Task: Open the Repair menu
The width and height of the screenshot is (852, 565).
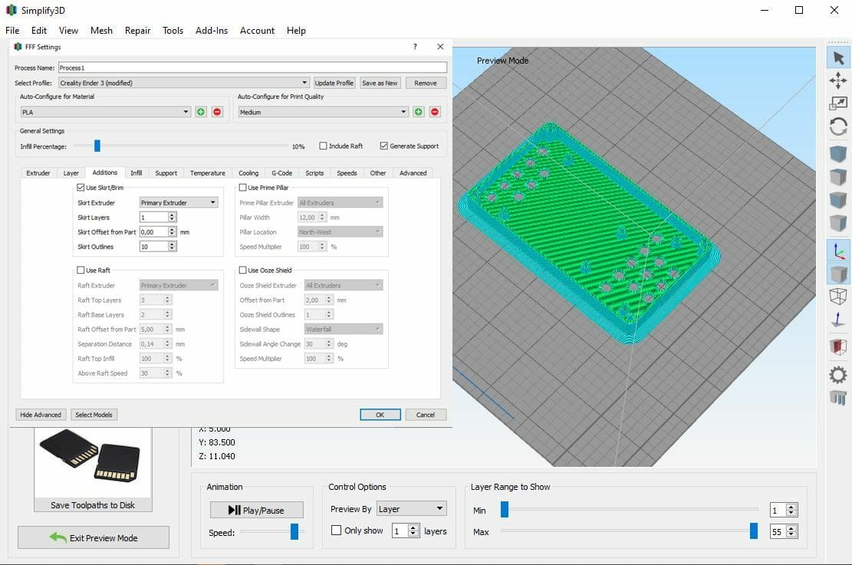Action: [137, 31]
